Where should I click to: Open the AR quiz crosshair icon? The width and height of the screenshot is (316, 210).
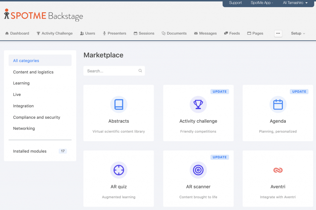point(118,170)
